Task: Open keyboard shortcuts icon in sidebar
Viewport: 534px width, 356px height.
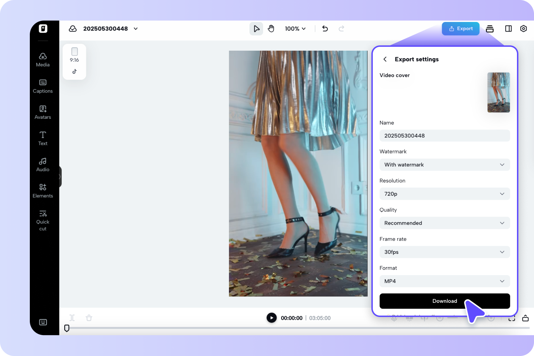Action: (43, 322)
